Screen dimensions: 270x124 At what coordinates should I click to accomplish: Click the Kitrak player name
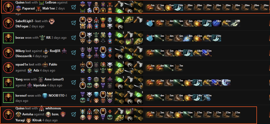(x=37, y=120)
